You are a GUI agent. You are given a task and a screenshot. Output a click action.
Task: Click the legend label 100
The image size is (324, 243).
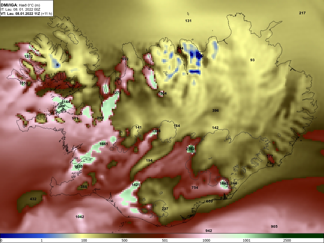[x=84, y=240]
